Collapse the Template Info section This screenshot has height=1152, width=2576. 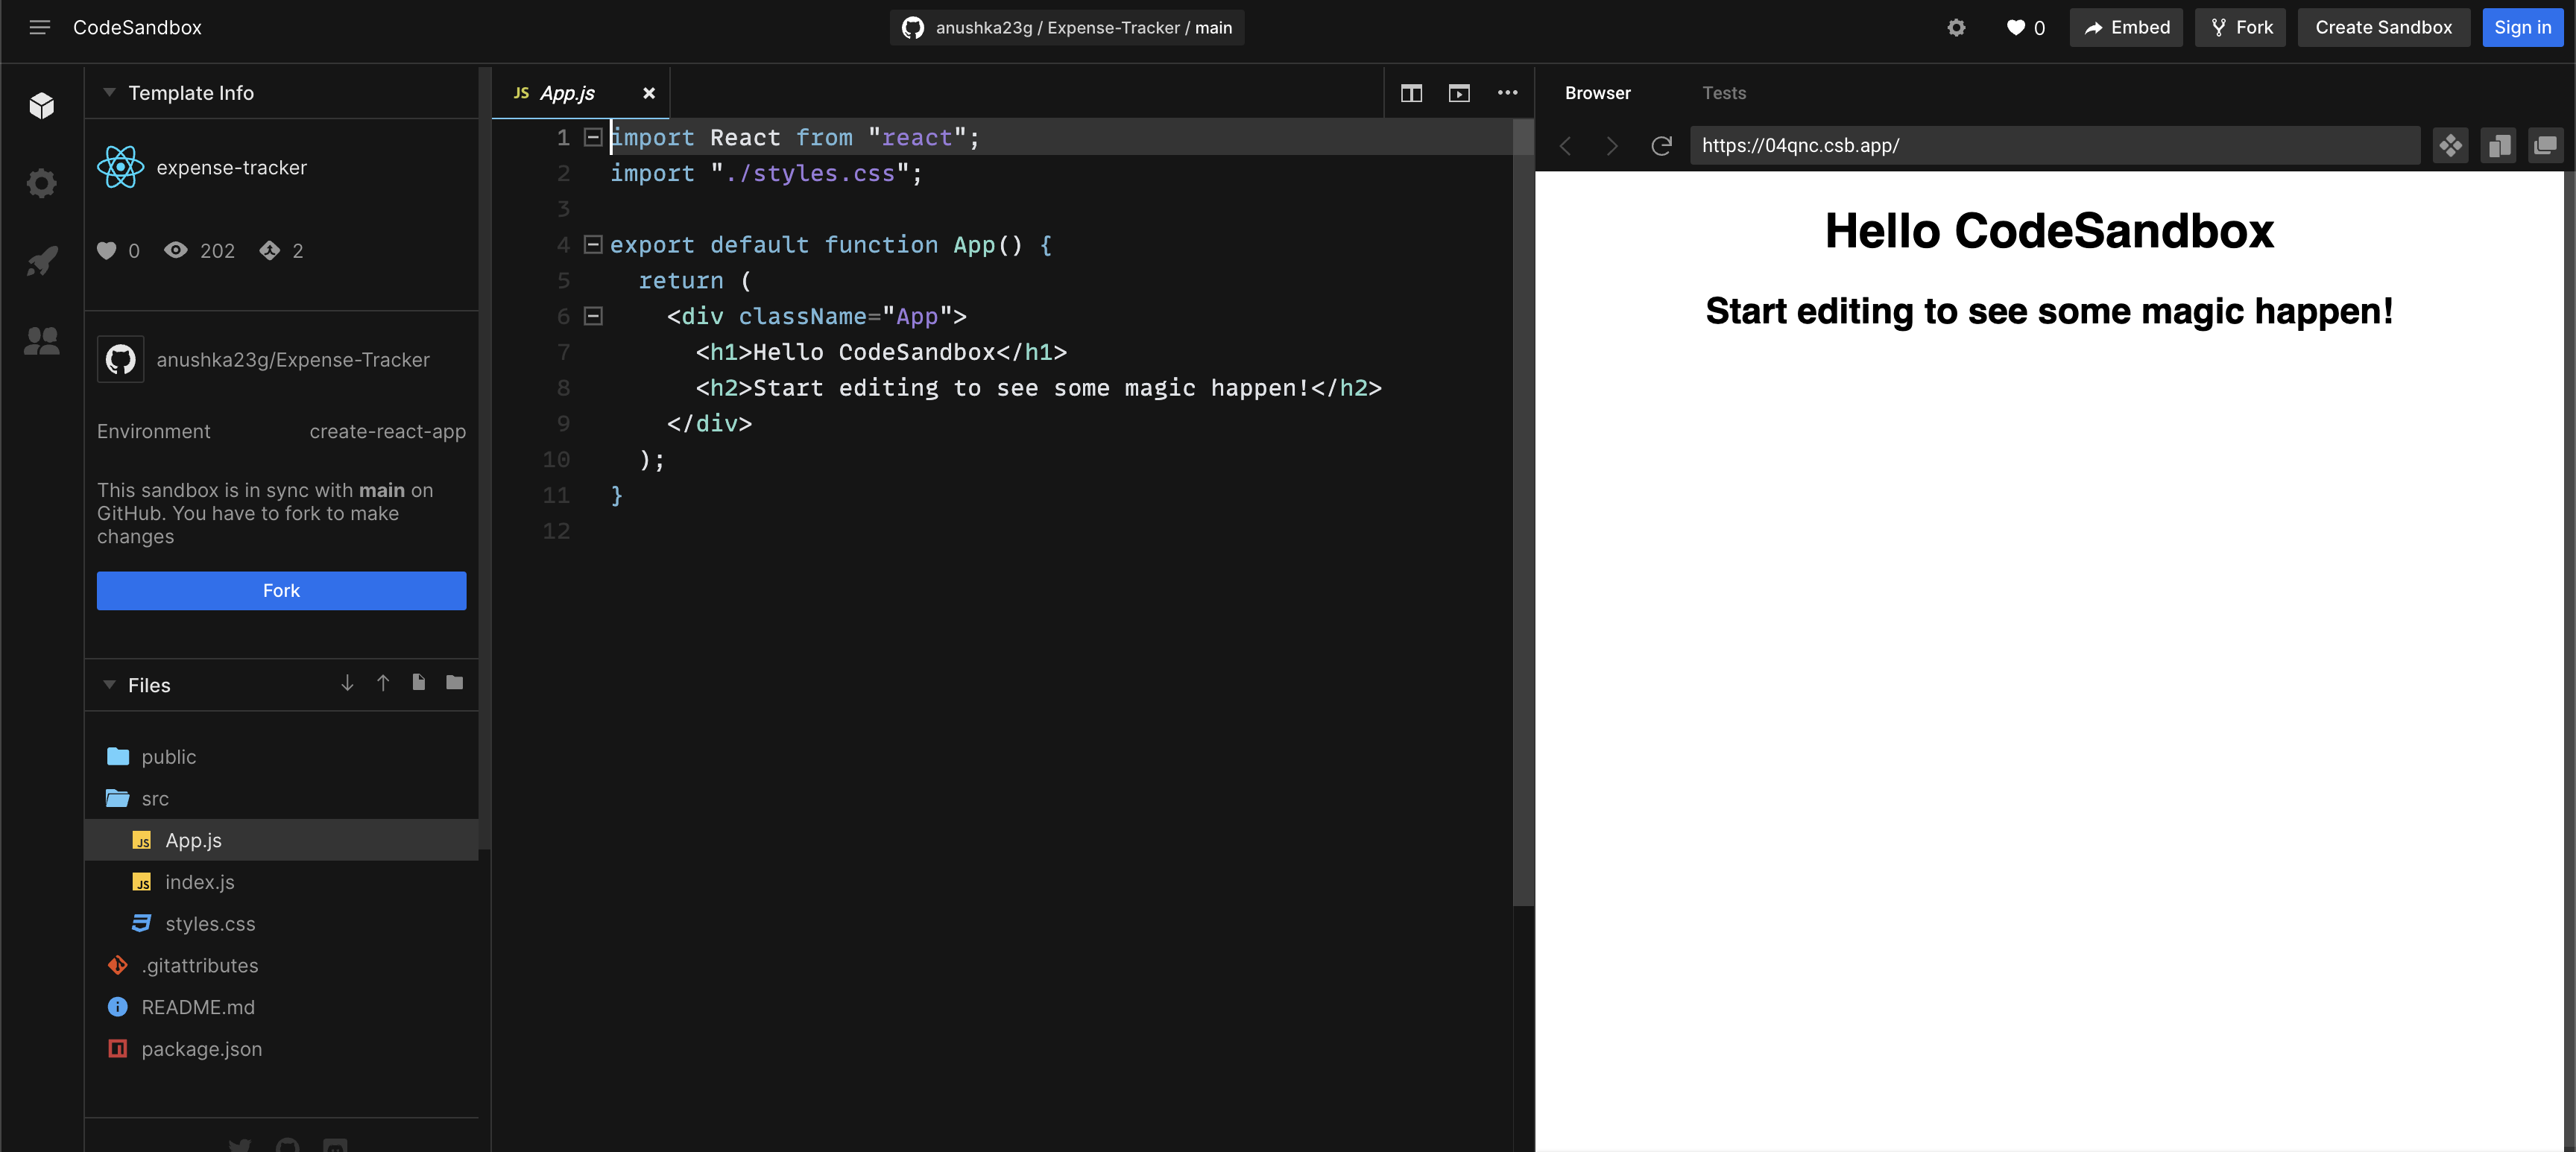pos(109,92)
